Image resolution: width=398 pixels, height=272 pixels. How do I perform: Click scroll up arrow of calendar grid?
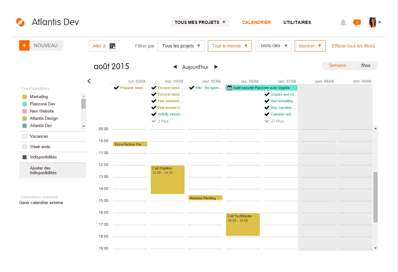click(375, 128)
